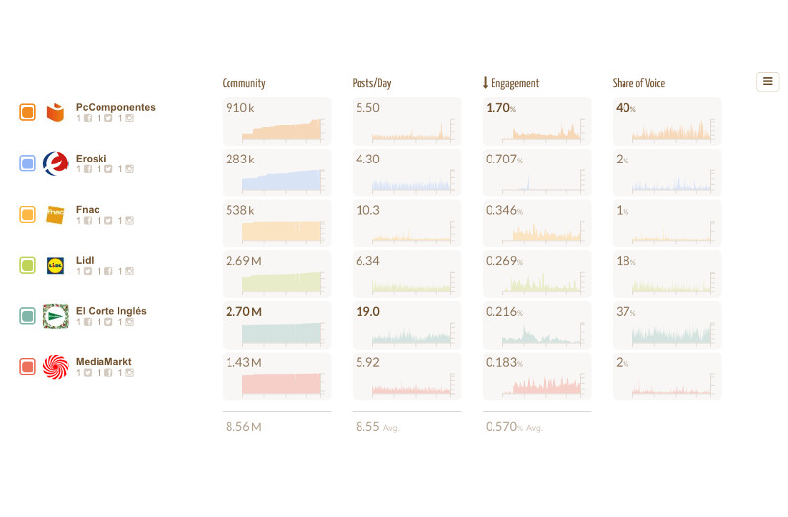Image resolution: width=788 pixels, height=517 pixels.
Task: Toggle the MediaMarkt red checkbox
Action: pyautogui.click(x=28, y=367)
